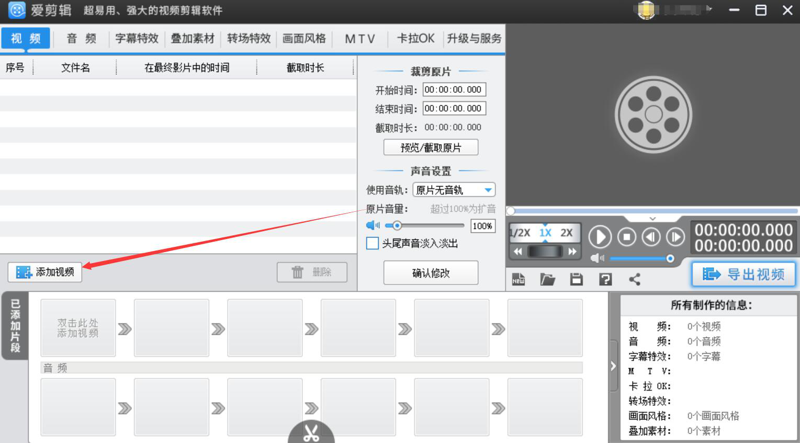The image size is (800, 443).
Task: Select 2X playback speed
Action: pyautogui.click(x=567, y=233)
